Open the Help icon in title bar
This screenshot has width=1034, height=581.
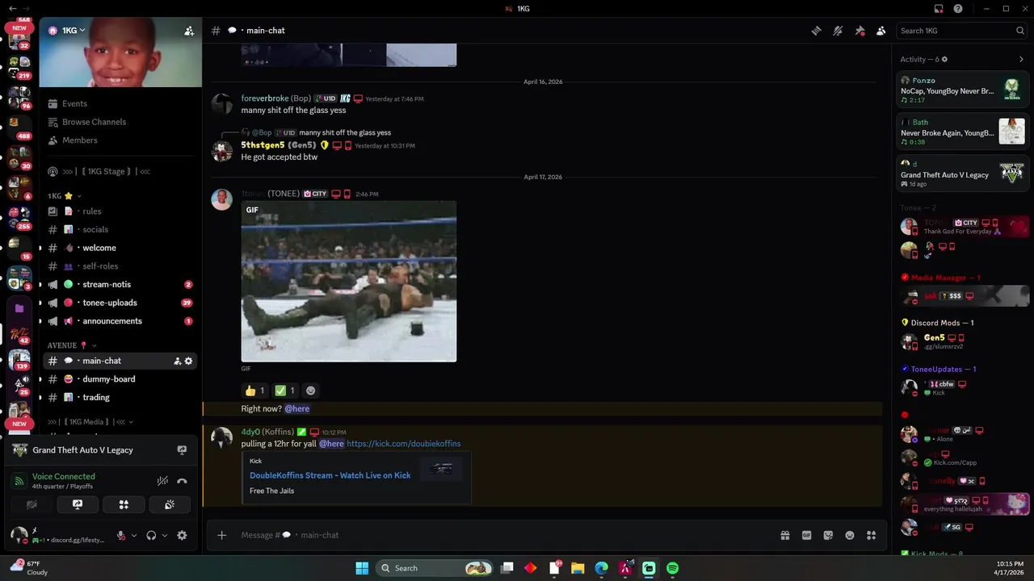[958, 9]
